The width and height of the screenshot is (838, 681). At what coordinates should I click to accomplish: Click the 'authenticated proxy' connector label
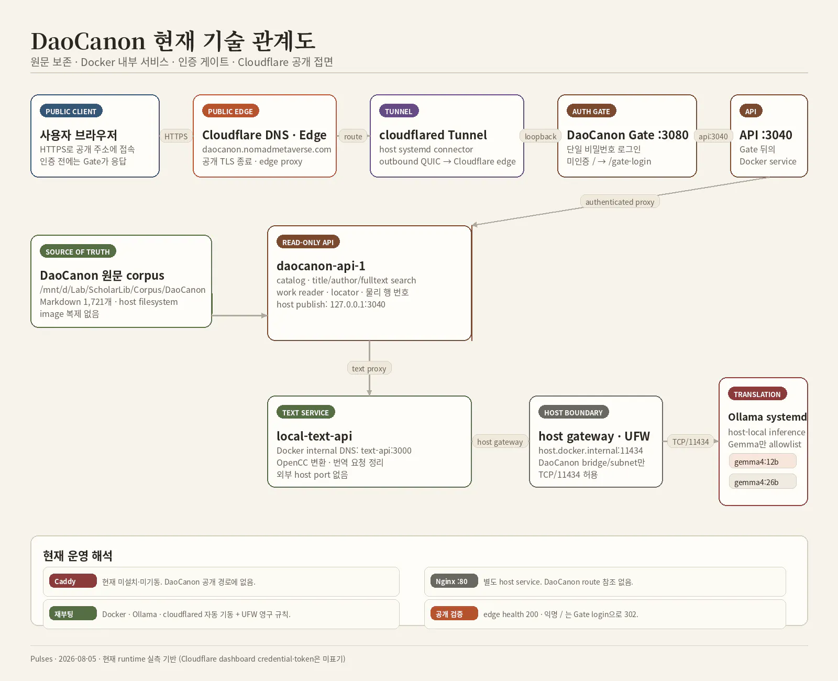(x=620, y=202)
